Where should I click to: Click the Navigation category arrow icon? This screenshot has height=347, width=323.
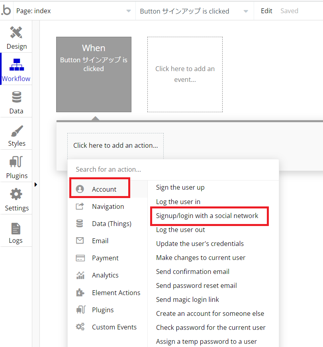pyautogui.click(x=80, y=206)
